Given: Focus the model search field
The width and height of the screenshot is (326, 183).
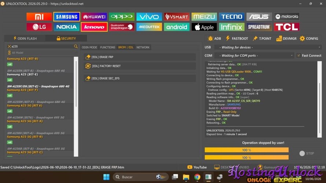Looking at the screenshot, I should click(x=42, y=46).
